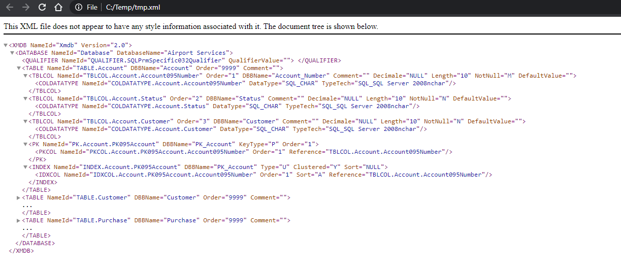Expand the TABLE.Purchase node
Screen dimensions: 621x270
(x=19, y=220)
